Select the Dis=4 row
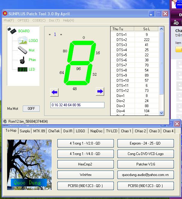 (135, 111)
